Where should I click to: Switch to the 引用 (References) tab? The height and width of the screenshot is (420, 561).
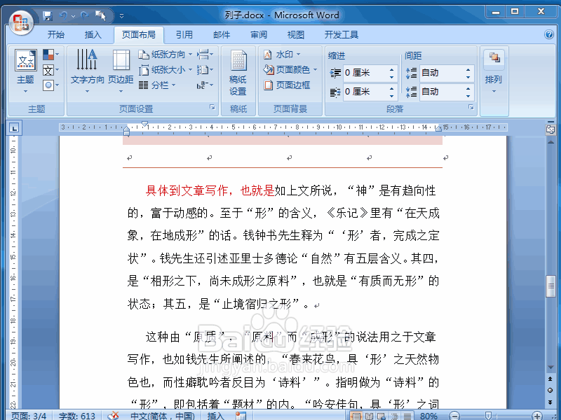pyautogui.click(x=184, y=35)
